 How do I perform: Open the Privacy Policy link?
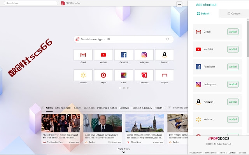click(195, 153)
